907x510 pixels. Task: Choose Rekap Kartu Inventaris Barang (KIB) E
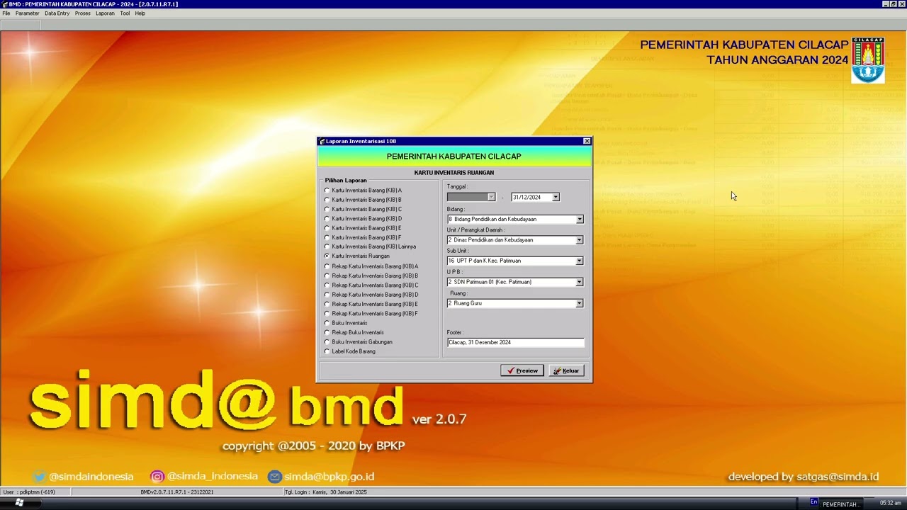point(371,304)
